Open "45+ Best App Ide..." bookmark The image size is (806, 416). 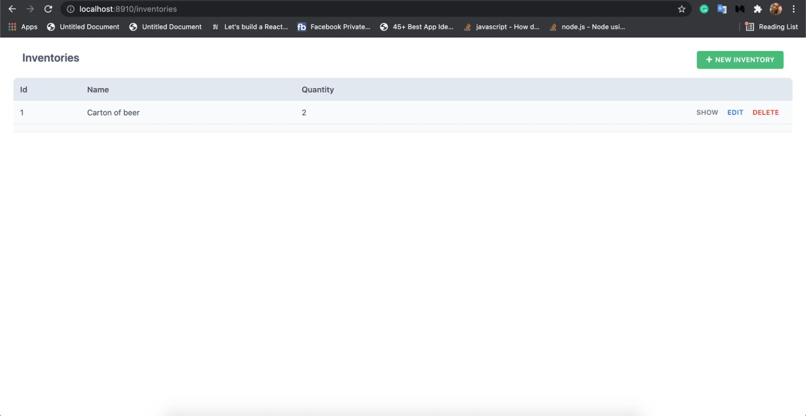point(417,27)
